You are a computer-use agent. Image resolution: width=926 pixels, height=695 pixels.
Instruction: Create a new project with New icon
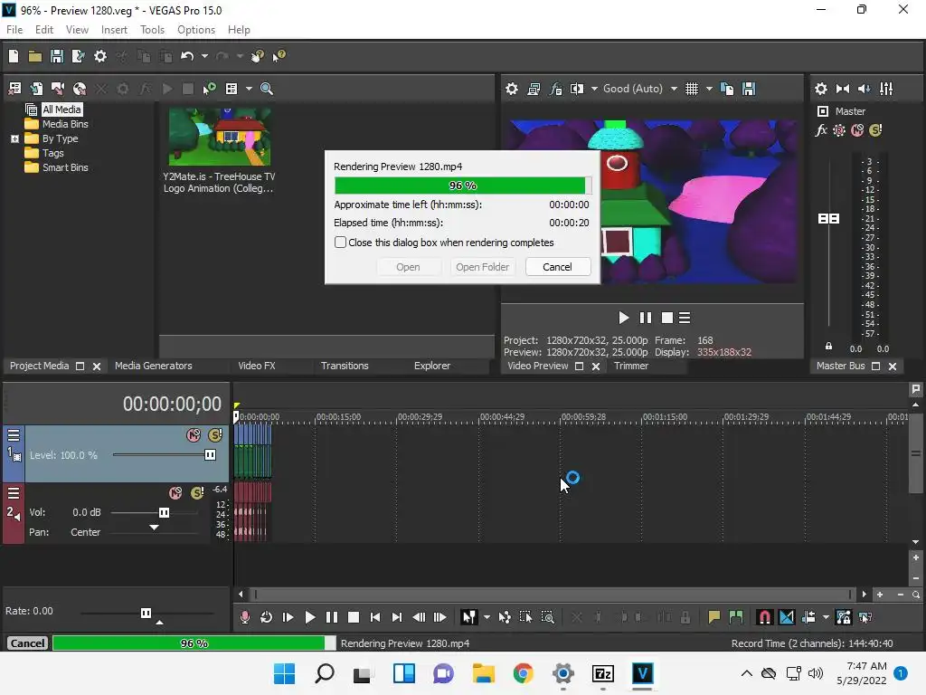14,56
